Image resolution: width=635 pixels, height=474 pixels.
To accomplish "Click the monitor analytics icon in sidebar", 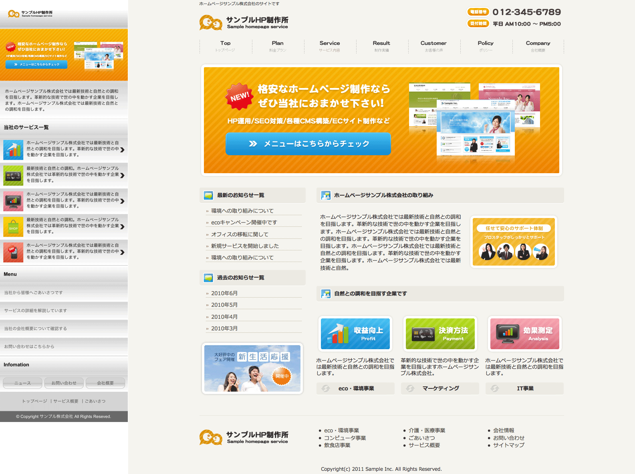I will click(x=13, y=201).
